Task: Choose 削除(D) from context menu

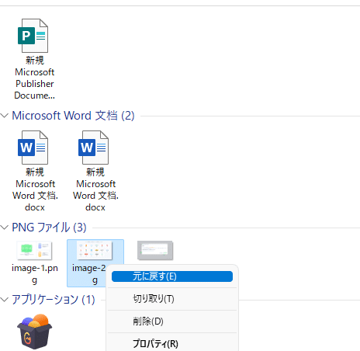Action: [172, 321]
